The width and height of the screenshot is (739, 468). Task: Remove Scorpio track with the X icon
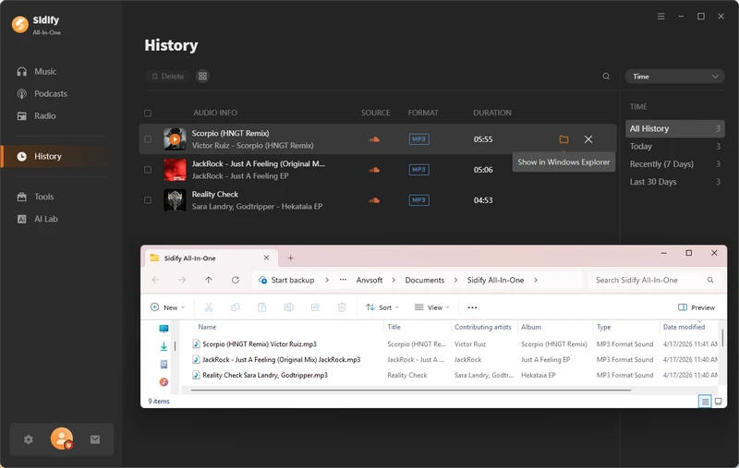click(x=588, y=139)
